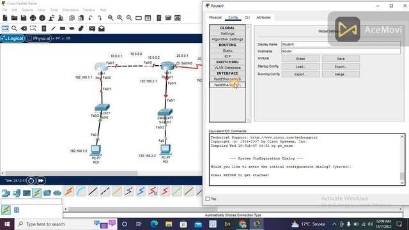The width and height of the screenshot is (409, 230).
Task: Pick the automatic connection lightning cable
Action: [69, 192]
